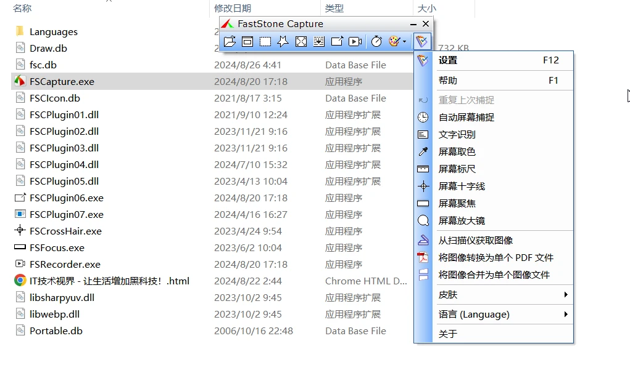Open 屏幕标尺 screen ruler

pos(503,169)
